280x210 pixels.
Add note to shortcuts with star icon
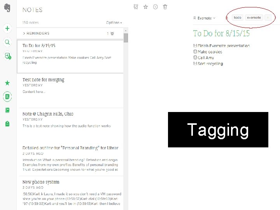point(146,7)
